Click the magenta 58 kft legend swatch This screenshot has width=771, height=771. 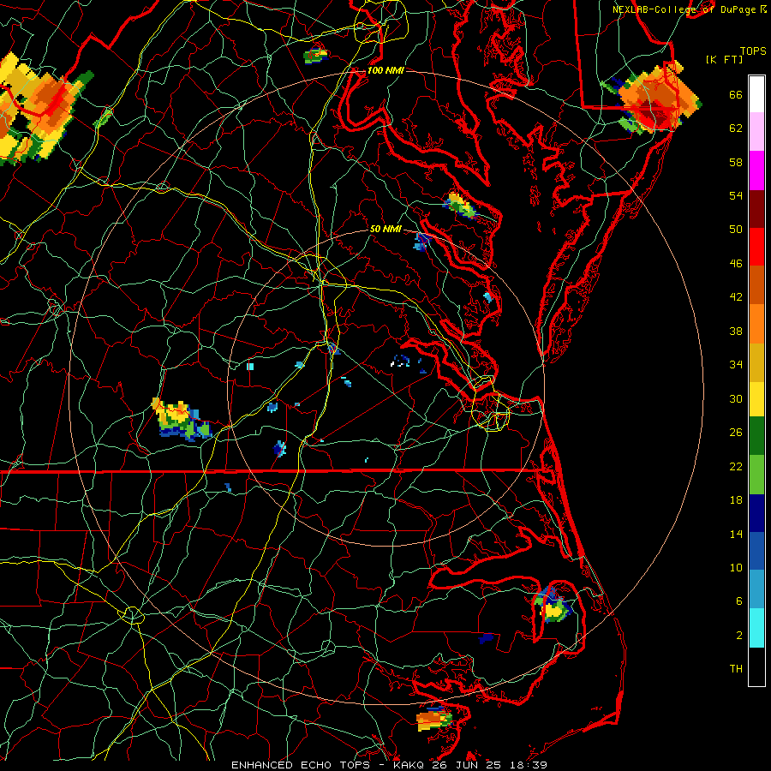pyautogui.click(x=756, y=170)
